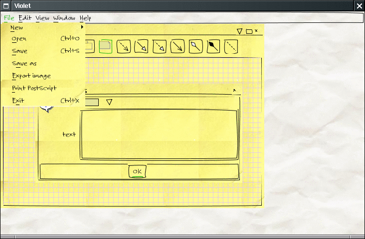This screenshot has width=365, height=239.
Task: Open the Window menu
Action: [x=64, y=18]
